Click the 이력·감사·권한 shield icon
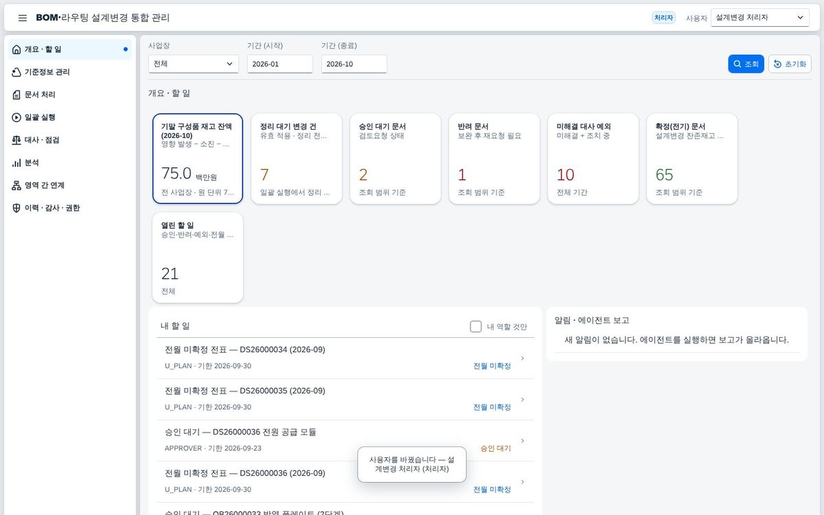 16,208
